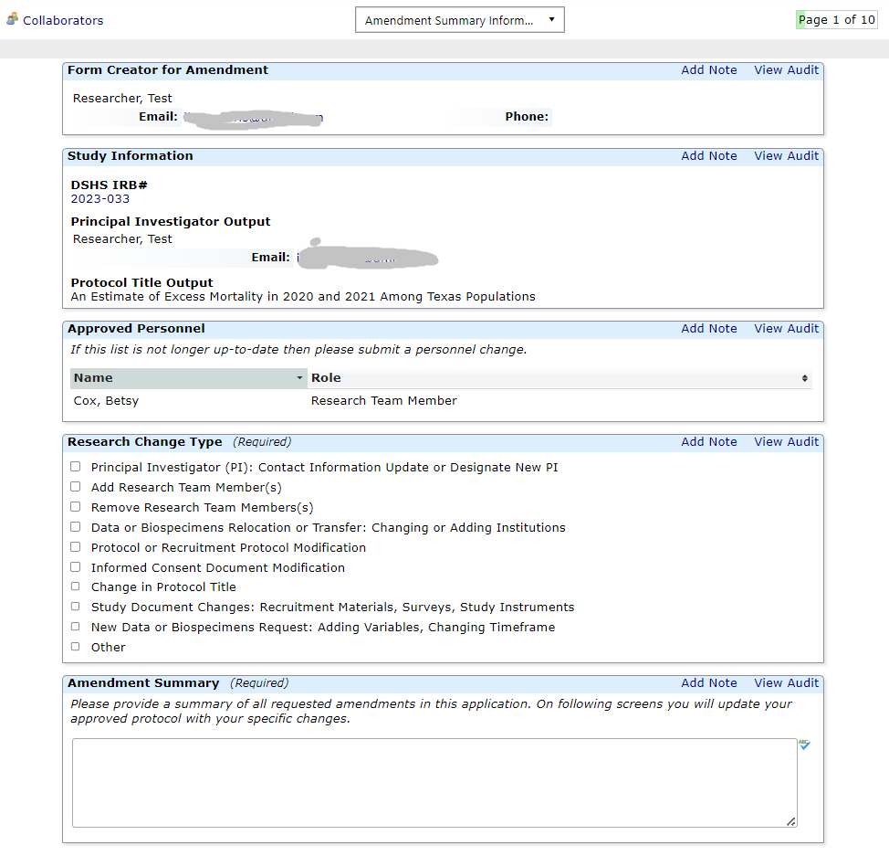Open View Audit for Study Information
Viewport: 889px width, 856px height.
pos(786,155)
